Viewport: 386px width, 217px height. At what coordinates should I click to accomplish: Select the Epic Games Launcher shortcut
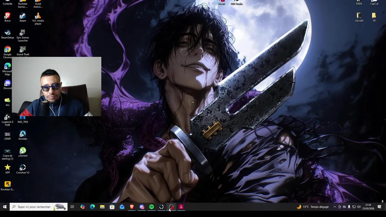23,36
